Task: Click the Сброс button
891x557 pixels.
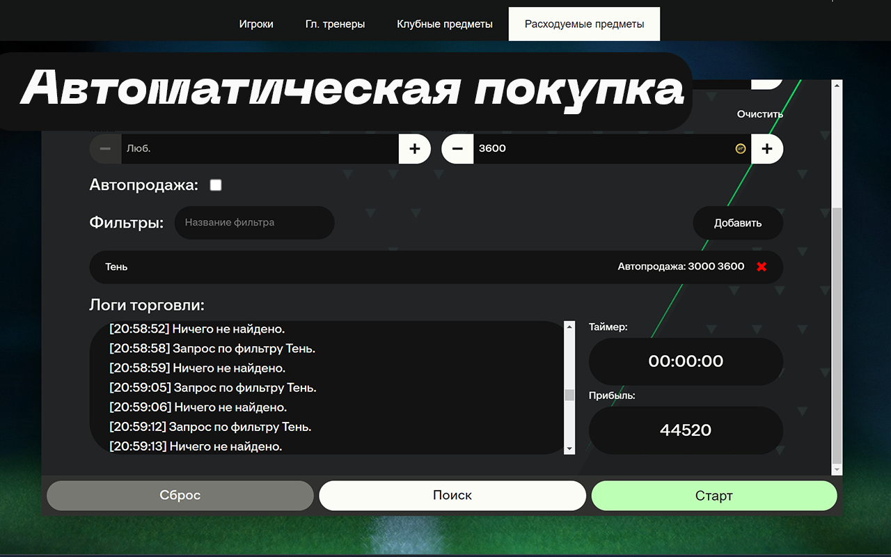Action: click(x=180, y=495)
